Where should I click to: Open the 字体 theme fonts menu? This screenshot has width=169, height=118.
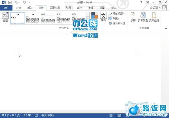point(103,18)
